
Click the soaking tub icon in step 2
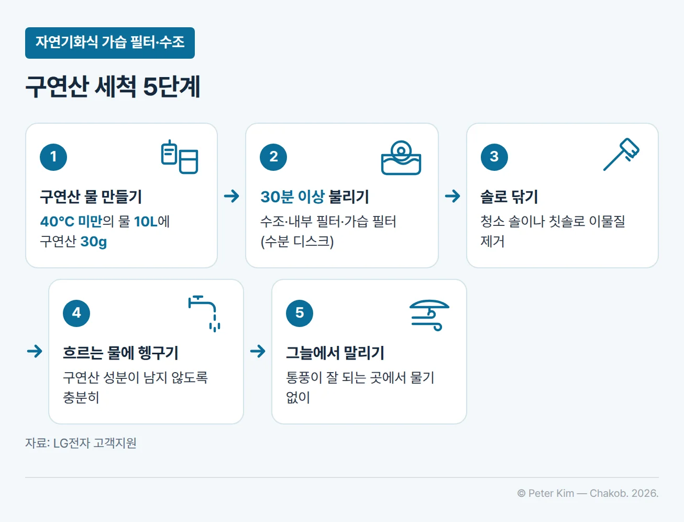click(x=401, y=157)
